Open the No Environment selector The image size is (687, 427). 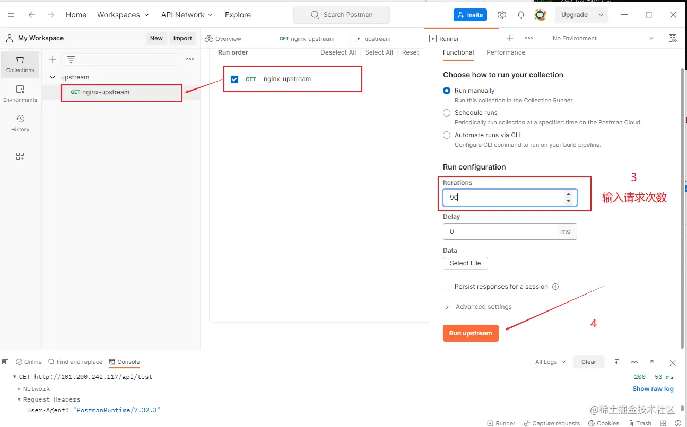click(x=603, y=38)
